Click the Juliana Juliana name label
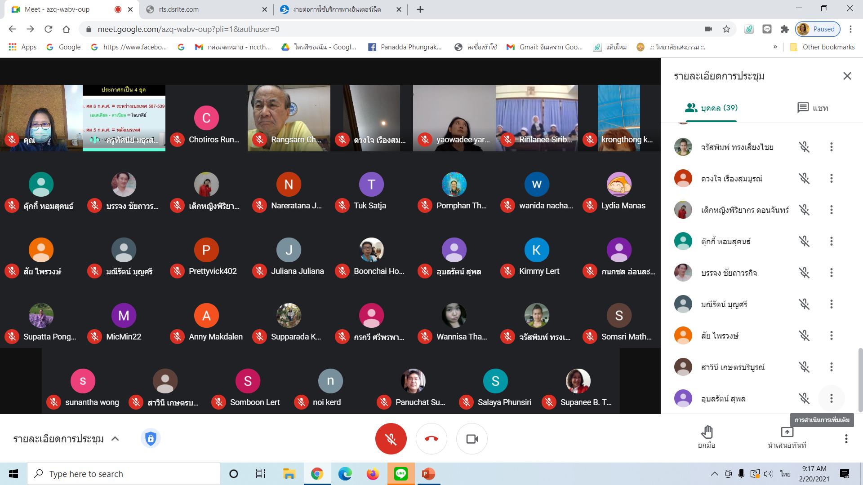The image size is (863, 485). (x=298, y=271)
